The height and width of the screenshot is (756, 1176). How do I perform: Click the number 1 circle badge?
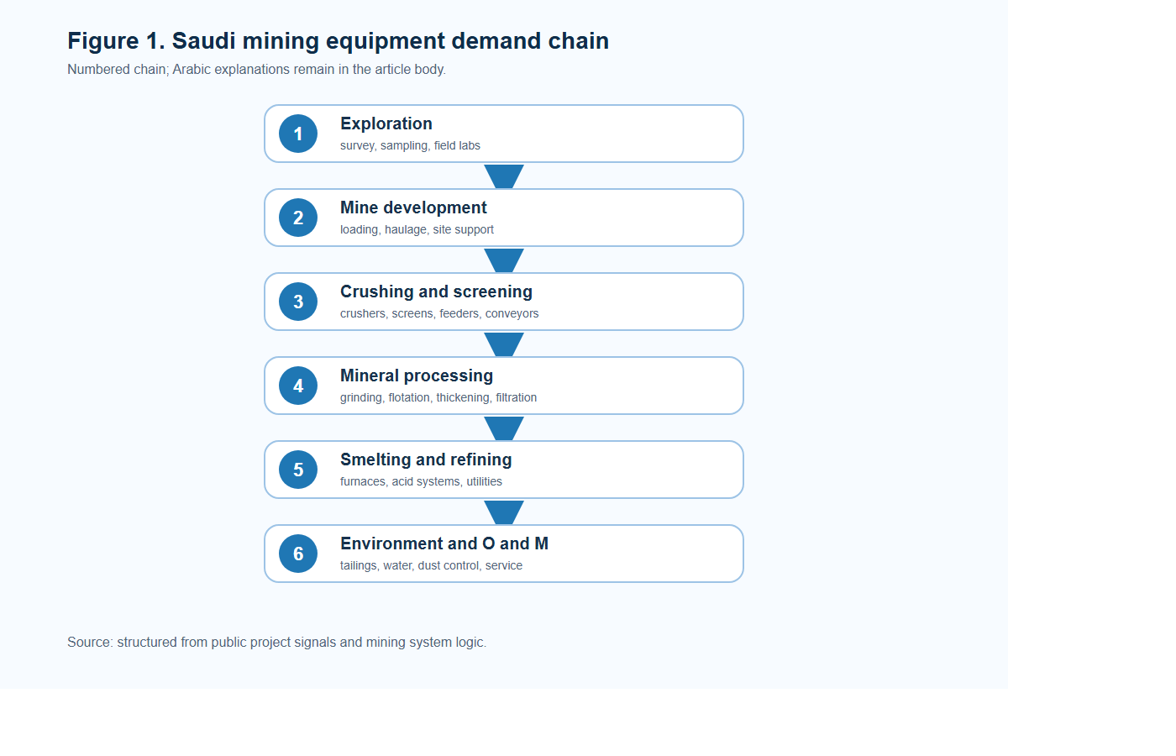[298, 134]
